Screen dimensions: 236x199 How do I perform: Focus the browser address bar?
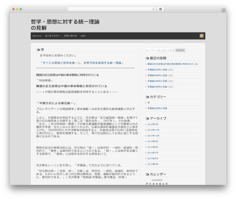tap(112, 9)
